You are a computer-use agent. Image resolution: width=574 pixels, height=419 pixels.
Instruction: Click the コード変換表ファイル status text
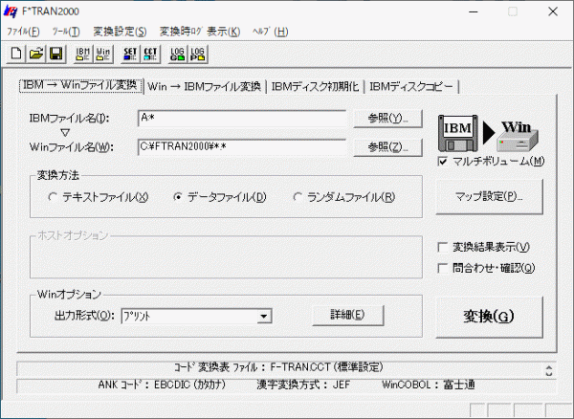278,367
